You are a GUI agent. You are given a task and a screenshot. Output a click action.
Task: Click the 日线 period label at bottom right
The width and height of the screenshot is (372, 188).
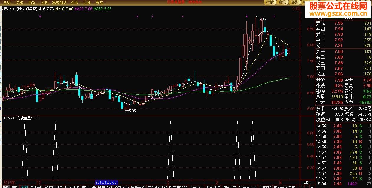307,182
